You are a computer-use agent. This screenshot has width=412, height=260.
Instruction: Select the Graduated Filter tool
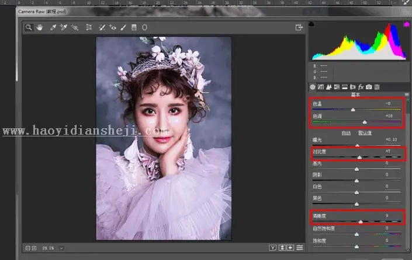click(x=134, y=27)
